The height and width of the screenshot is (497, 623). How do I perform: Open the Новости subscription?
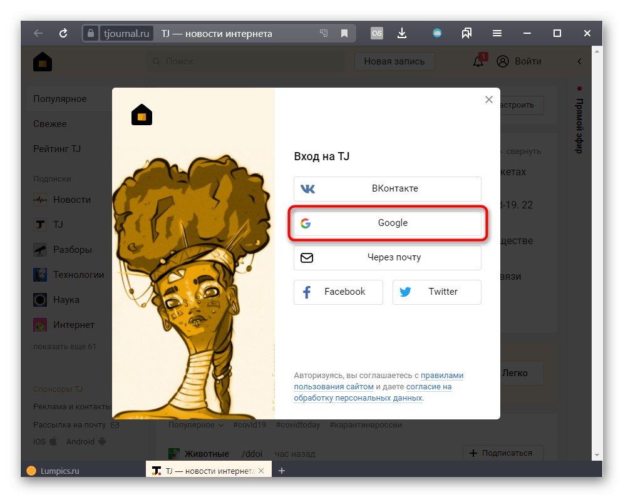pos(72,200)
